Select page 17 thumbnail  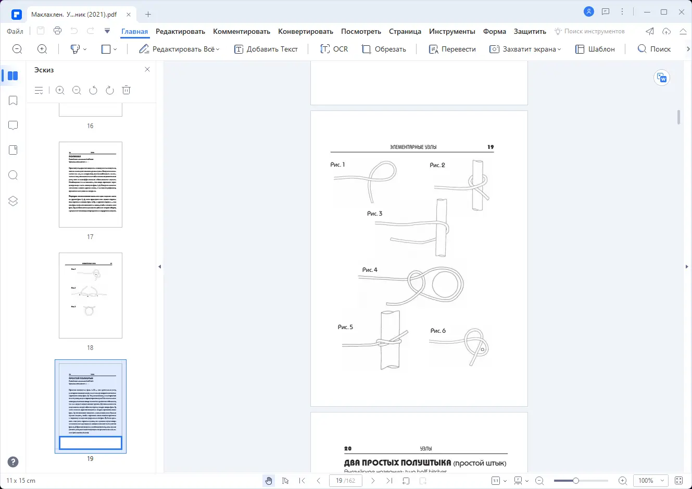[91, 184]
